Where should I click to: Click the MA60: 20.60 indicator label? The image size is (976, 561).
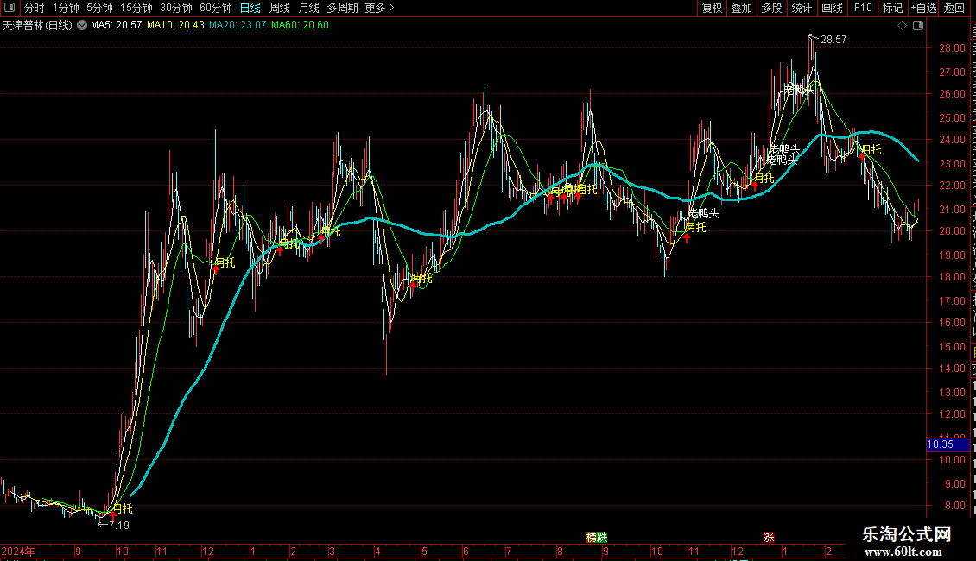pos(300,26)
